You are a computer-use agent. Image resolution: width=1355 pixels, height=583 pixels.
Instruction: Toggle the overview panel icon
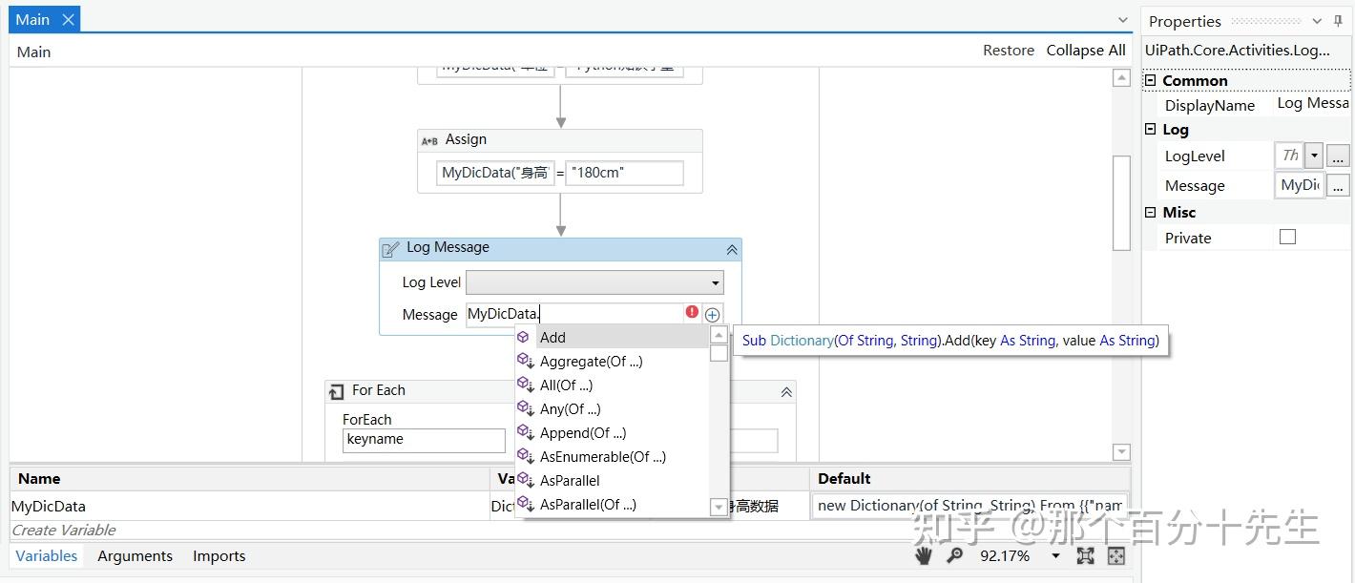[x=1115, y=555]
